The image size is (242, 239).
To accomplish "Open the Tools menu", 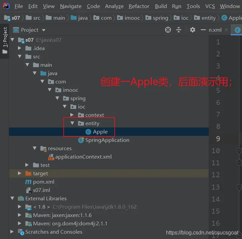I will pos(193,6).
